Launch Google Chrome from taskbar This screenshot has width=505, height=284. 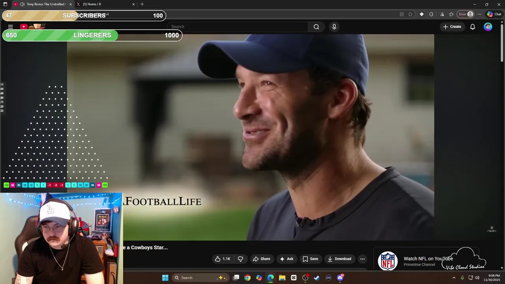[247, 278]
